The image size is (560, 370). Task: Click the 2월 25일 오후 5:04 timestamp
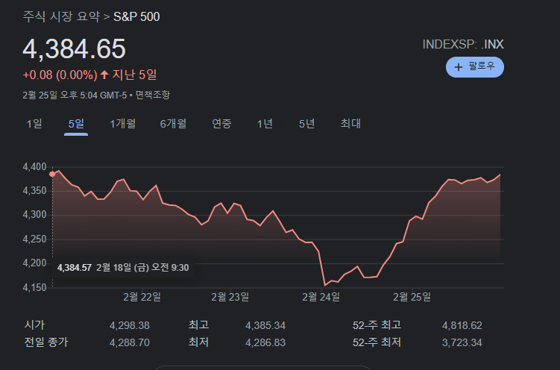(x=75, y=95)
